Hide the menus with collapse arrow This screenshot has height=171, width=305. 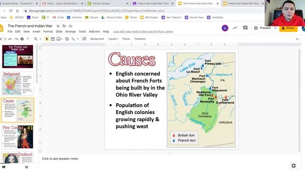[x=297, y=39]
